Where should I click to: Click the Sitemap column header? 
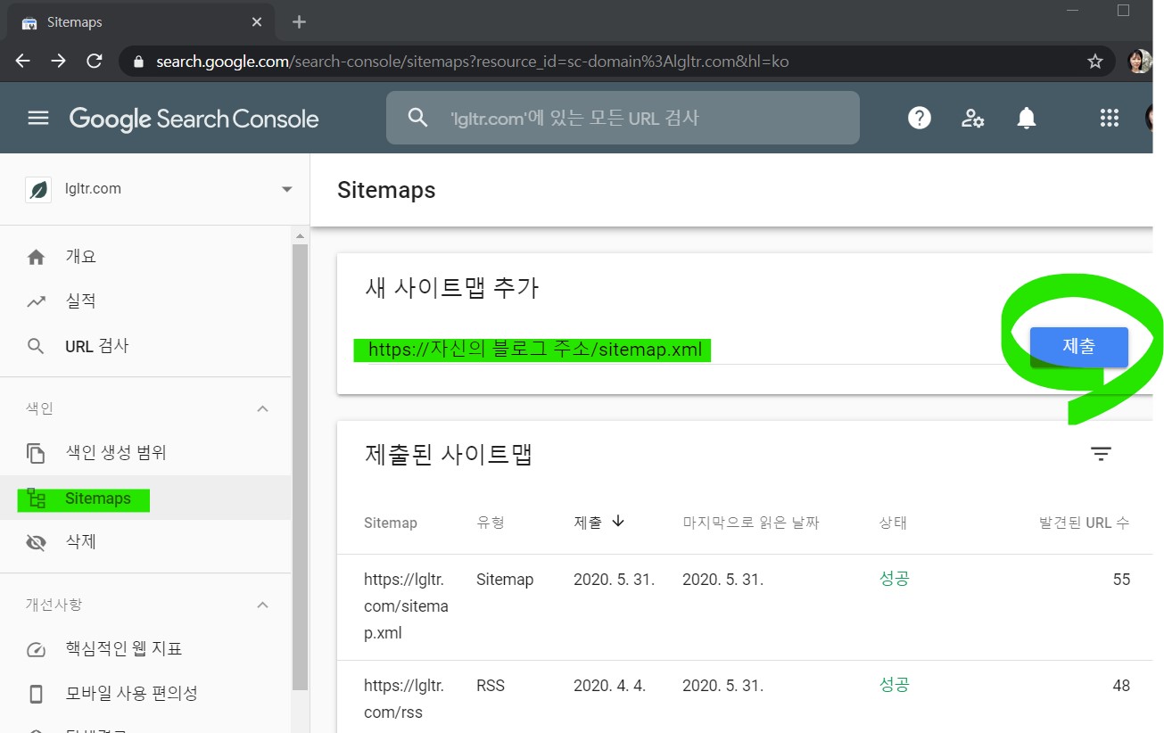click(391, 523)
